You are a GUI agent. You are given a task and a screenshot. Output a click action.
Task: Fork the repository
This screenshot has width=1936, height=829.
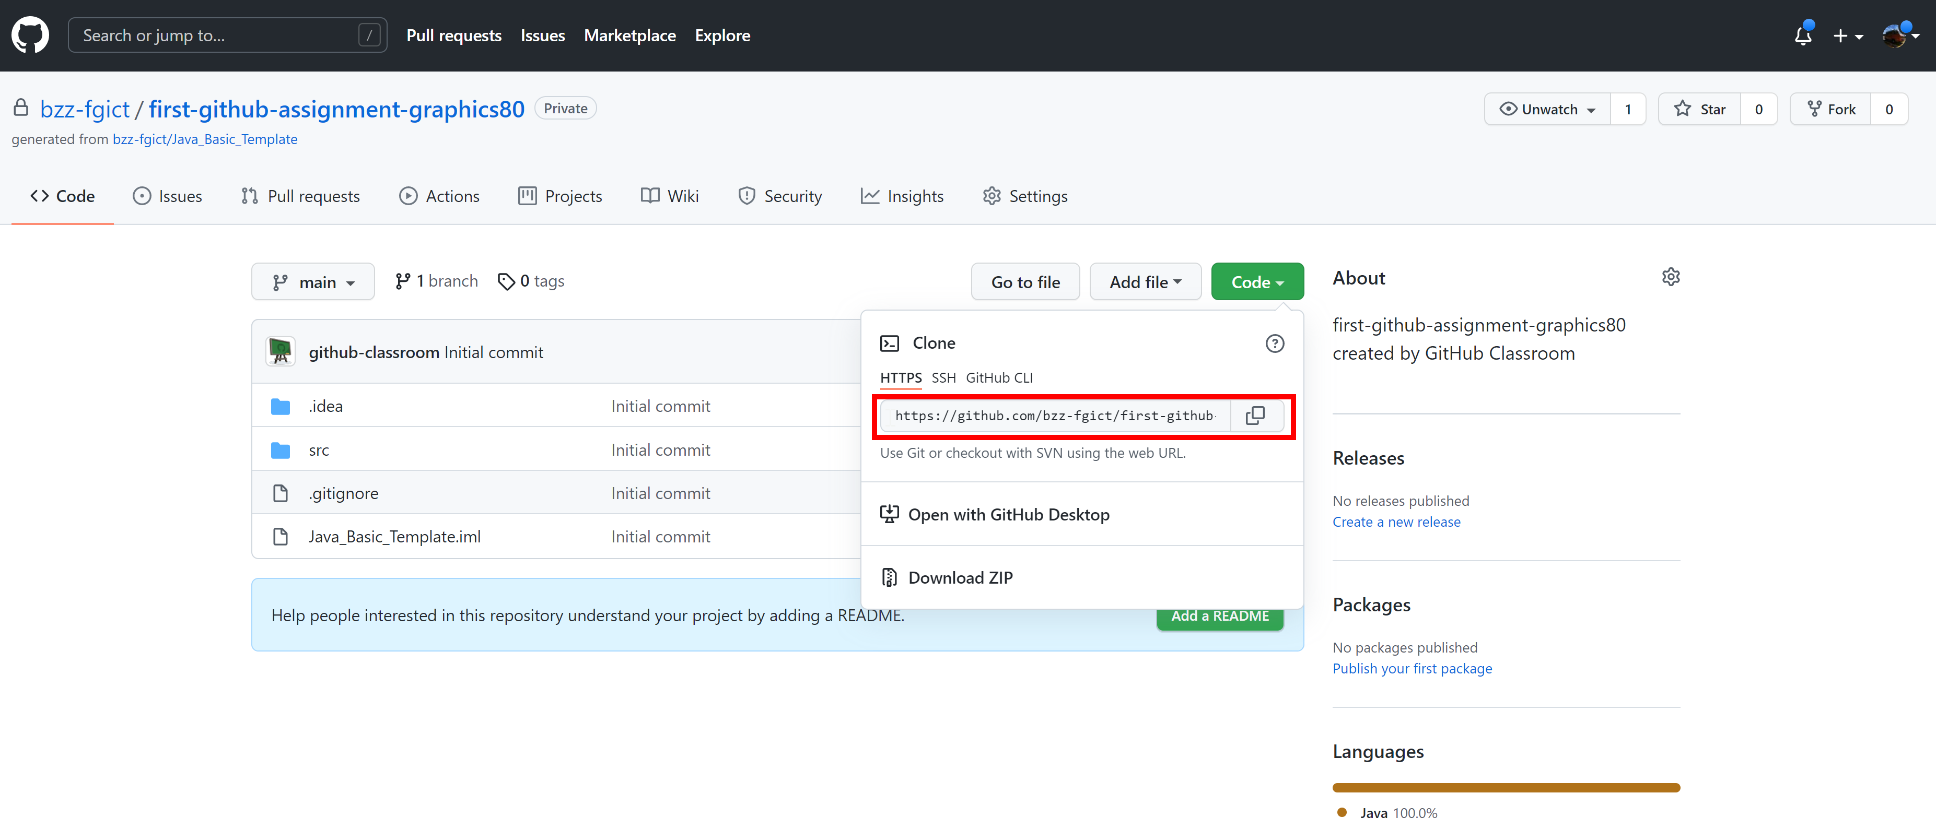1831,109
